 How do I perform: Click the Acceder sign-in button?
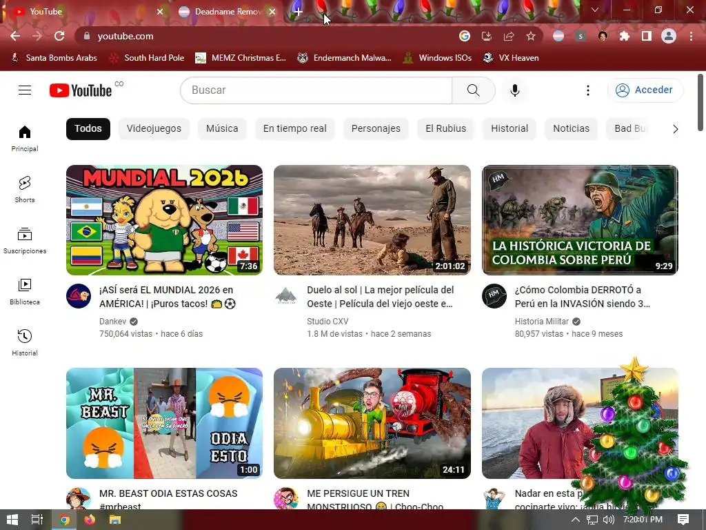pyautogui.click(x=645, y=90)
